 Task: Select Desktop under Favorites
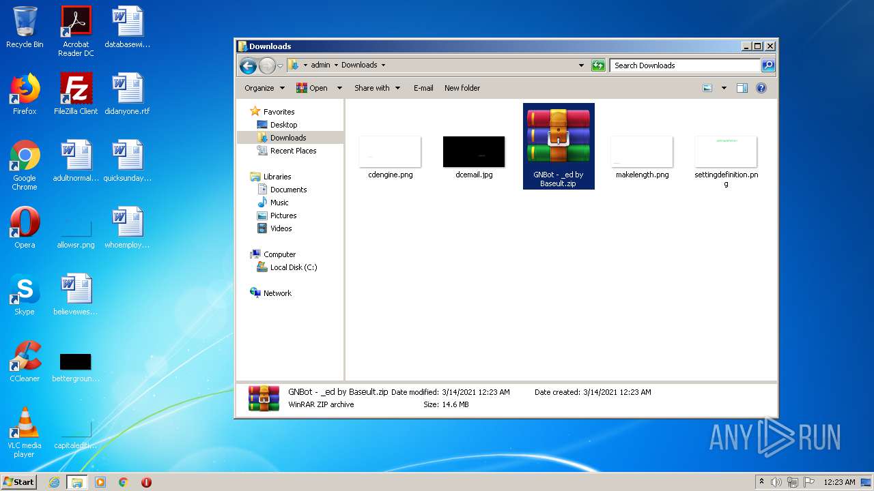pos(277,125)
